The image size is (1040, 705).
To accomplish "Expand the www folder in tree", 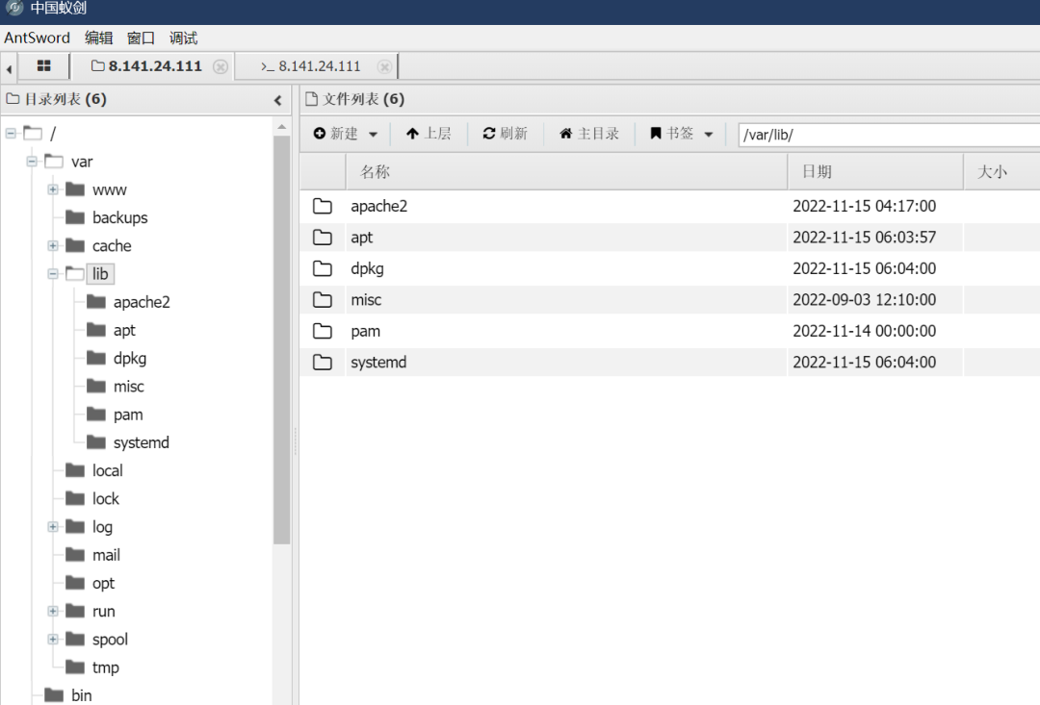I will (x=53, y=189).
